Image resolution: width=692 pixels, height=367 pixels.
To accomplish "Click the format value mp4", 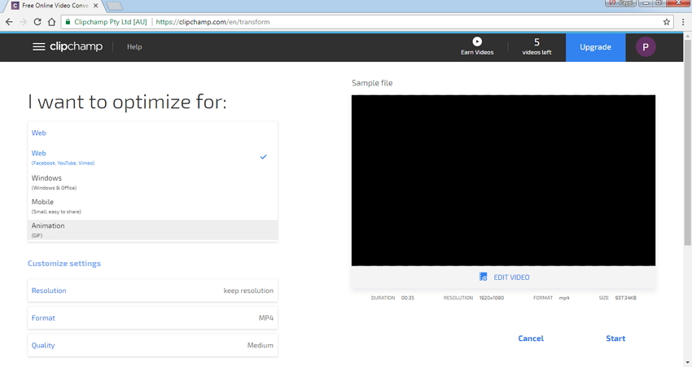I will pos(564,298).
